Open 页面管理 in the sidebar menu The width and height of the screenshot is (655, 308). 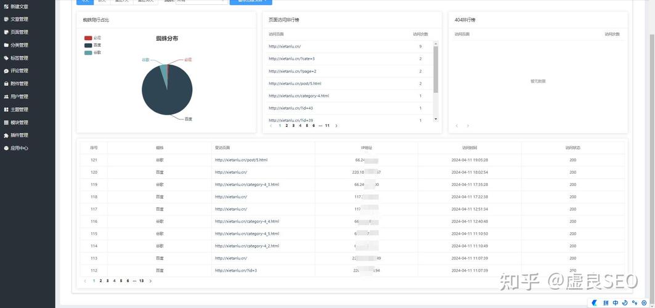(x=19, y=32)
